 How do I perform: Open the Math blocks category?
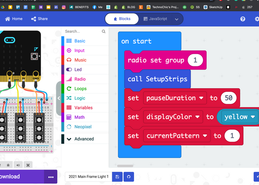tap(85, 117)
